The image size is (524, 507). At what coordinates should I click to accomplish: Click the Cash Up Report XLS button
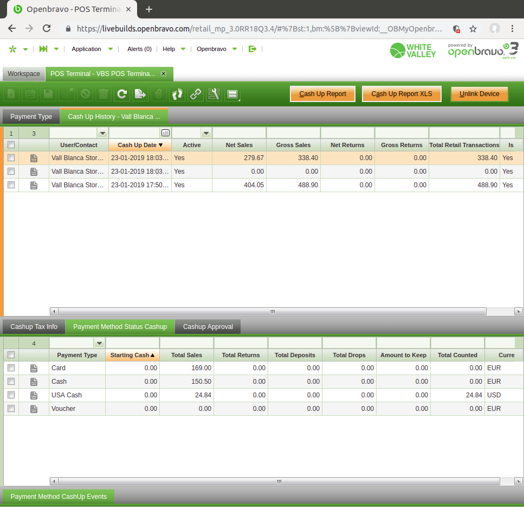click(x=402, y=94)
